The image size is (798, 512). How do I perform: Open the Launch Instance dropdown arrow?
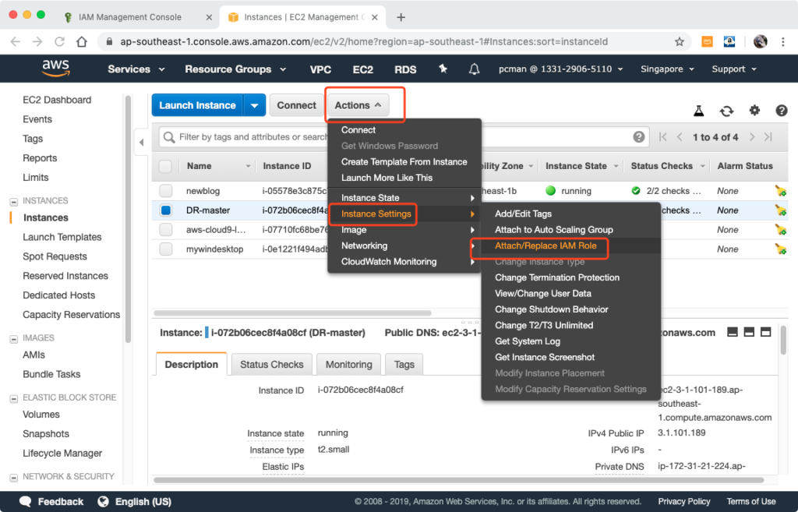pyautogui.click(x=255, y=105)
